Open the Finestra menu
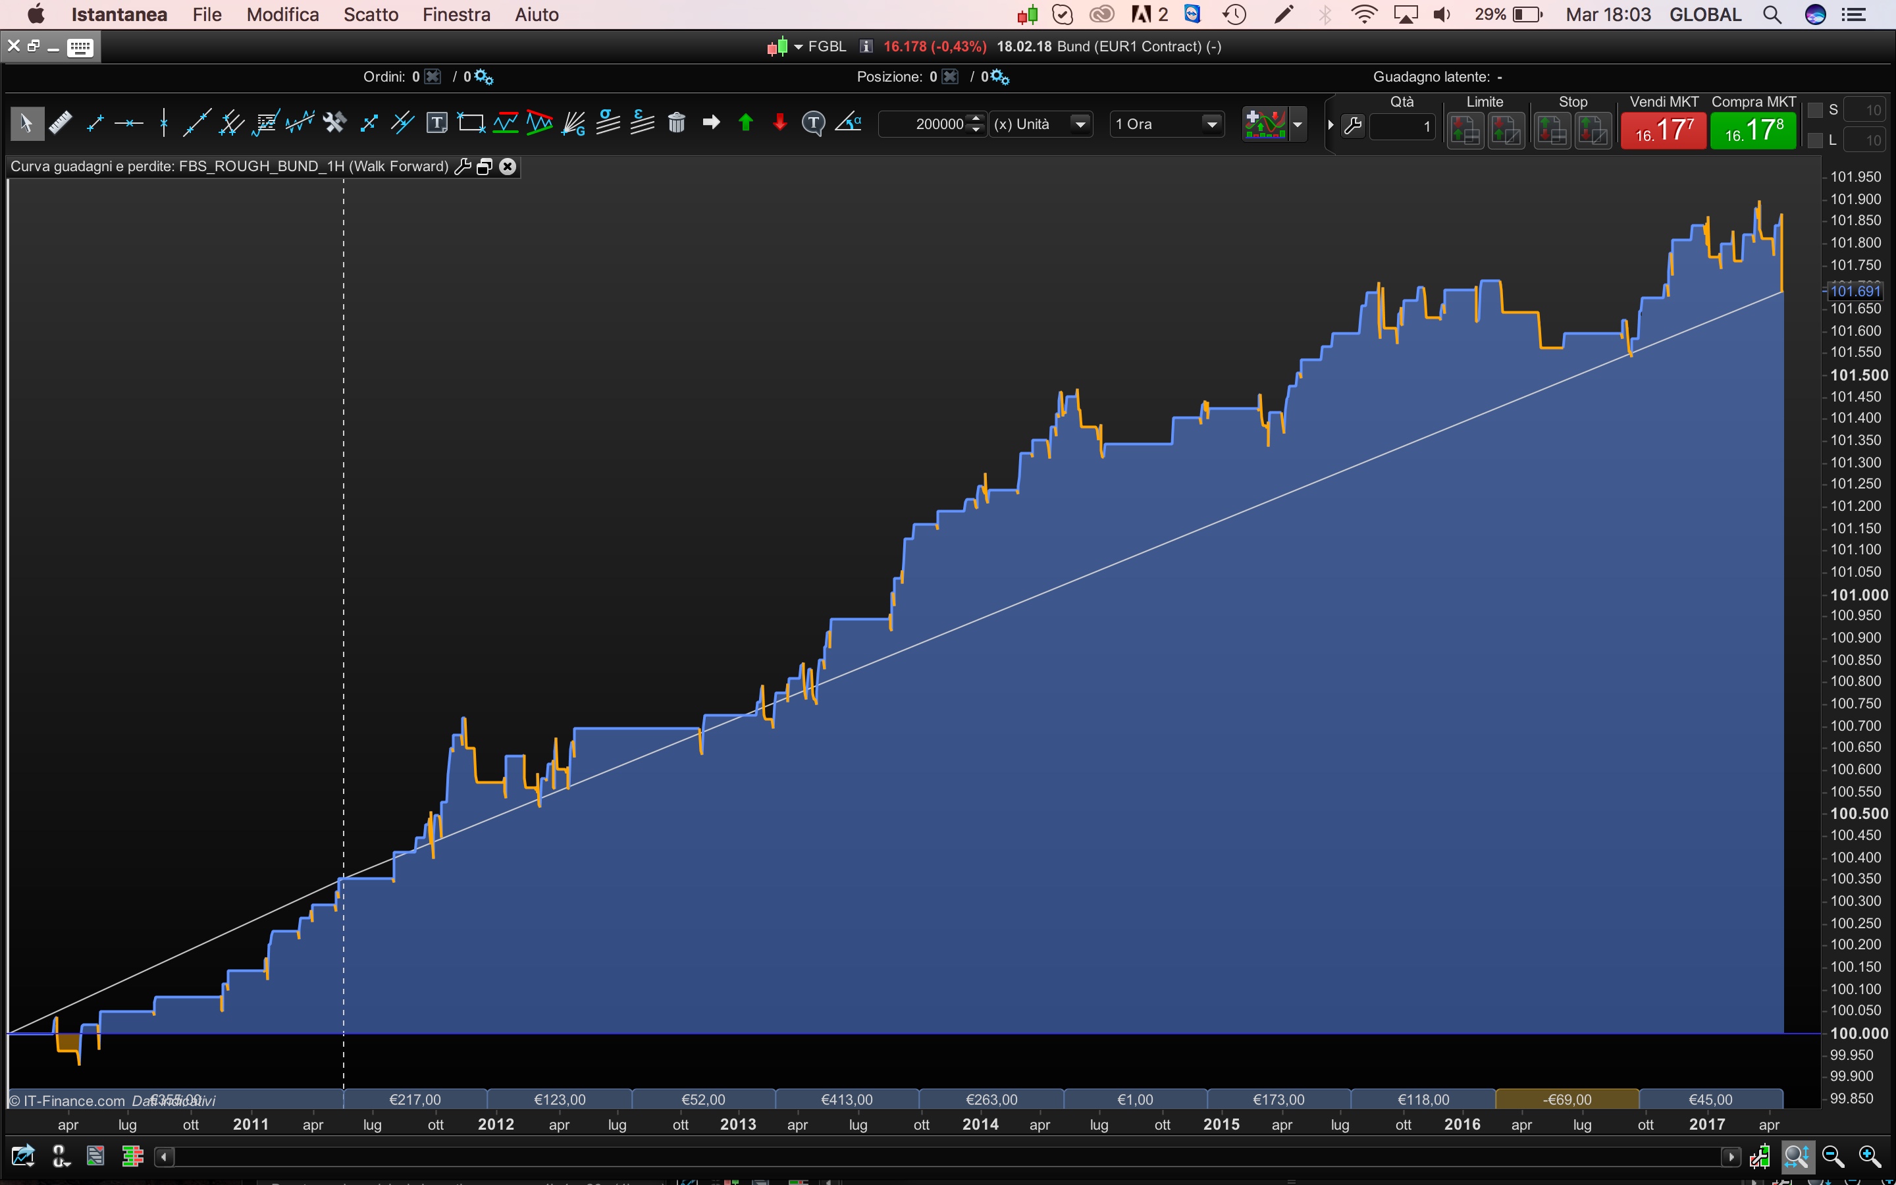1896x1185 pixels. click(x=456, y=14)
